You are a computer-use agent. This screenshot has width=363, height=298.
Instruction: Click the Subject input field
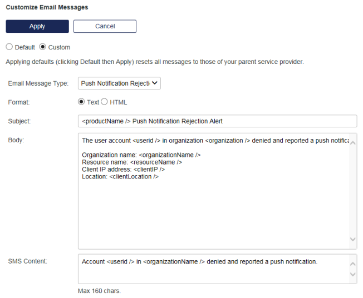tap(217, 121)
